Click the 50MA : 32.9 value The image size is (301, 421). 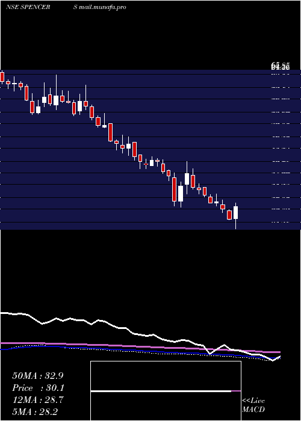[x=37, y=376]
